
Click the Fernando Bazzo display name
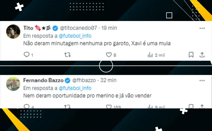(x=43, y=80)
